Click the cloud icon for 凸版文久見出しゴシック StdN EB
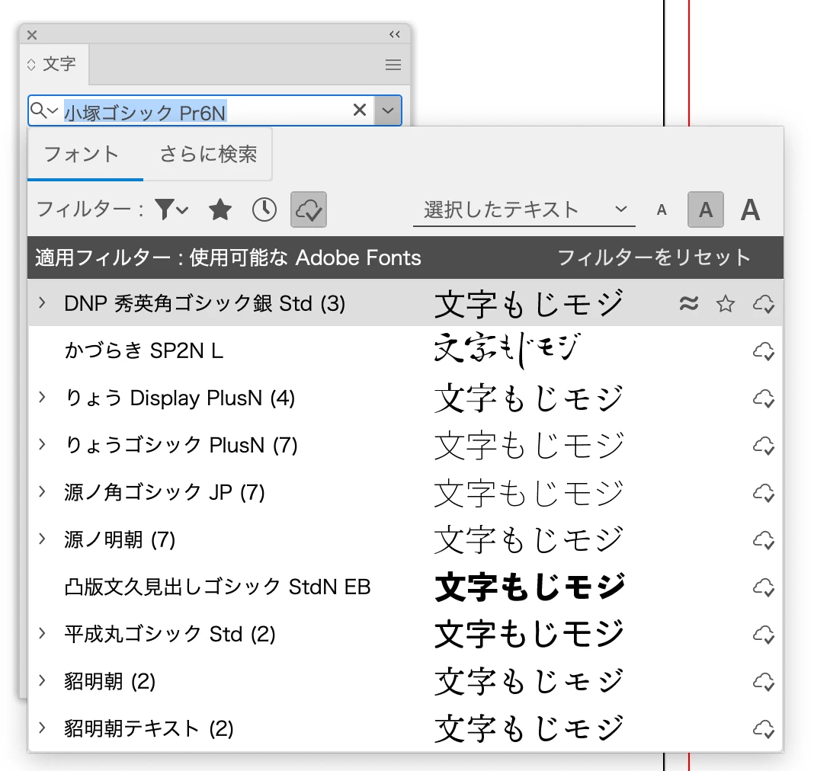This screenshot has width=814, height=771. tap(764, 587)
